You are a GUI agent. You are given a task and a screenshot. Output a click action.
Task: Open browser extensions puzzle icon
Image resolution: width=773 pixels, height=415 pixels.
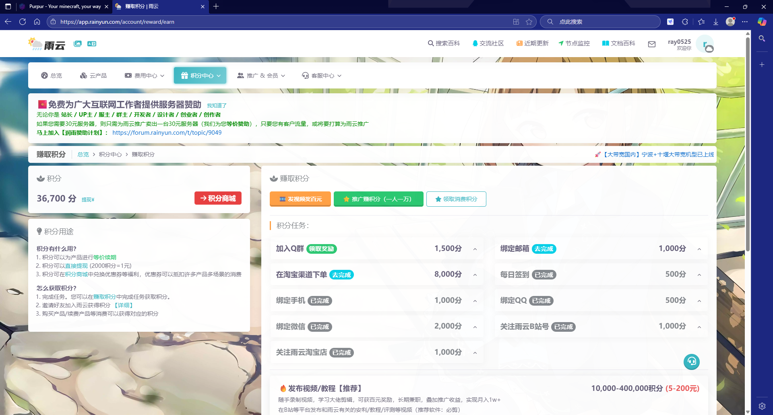pos(685,22)
